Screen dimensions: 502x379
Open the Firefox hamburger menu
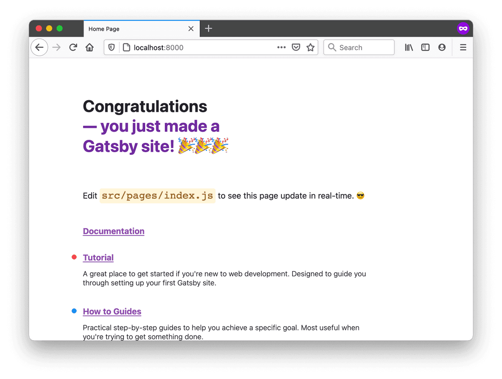[x=463, y=47]
